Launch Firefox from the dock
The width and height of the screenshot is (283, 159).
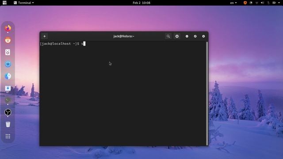coord(8,28)
